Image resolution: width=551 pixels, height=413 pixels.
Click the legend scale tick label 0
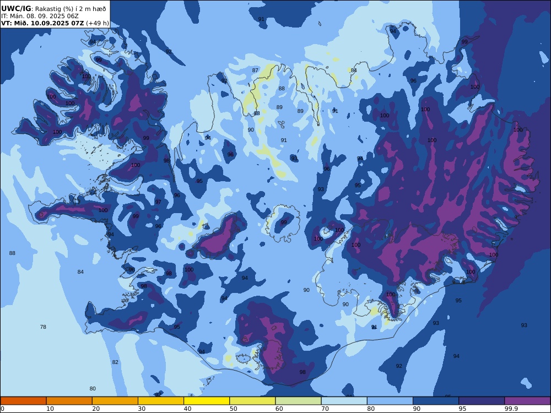(2, 409)
